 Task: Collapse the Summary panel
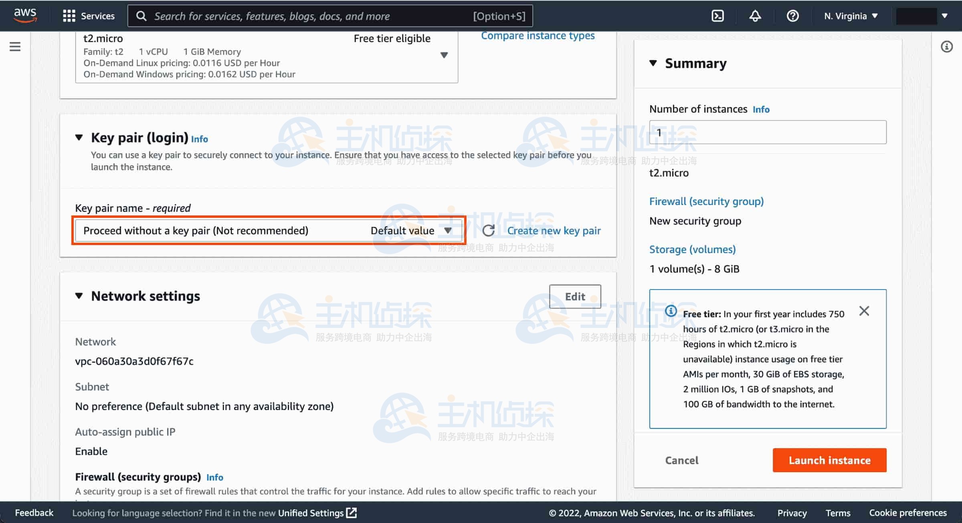pyautogui.click(x=653, y=63)
